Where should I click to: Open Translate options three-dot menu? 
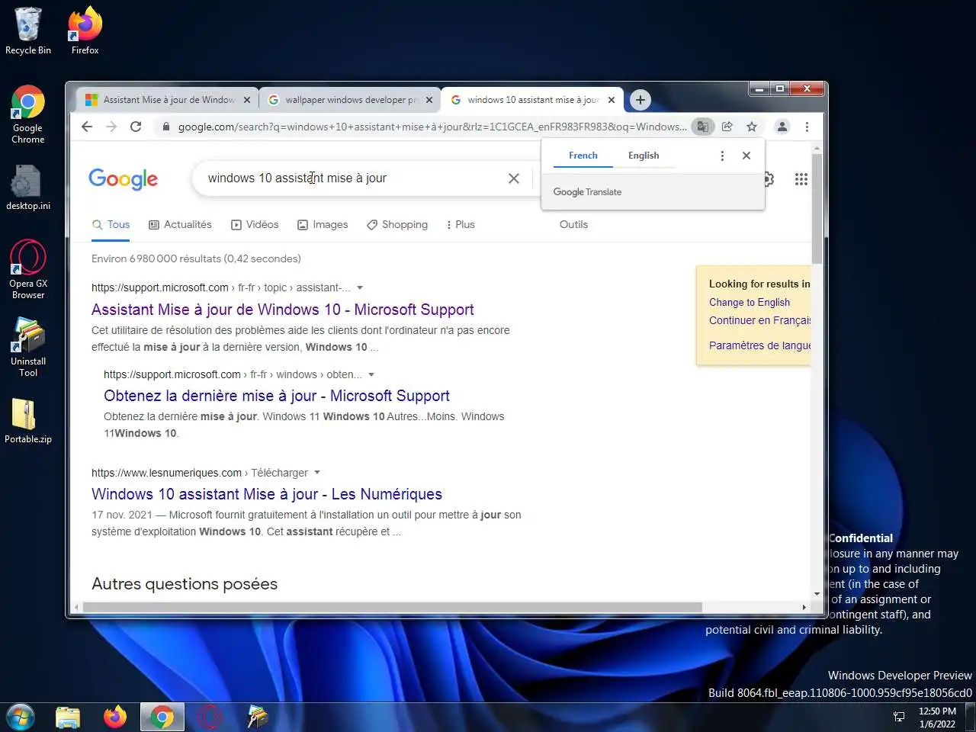tap(722, 156)
